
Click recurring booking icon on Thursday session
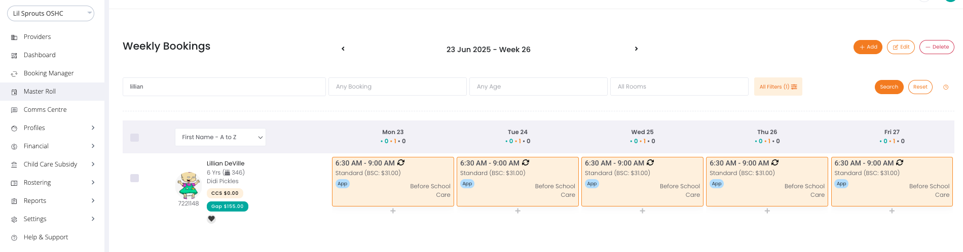point(775,162)
